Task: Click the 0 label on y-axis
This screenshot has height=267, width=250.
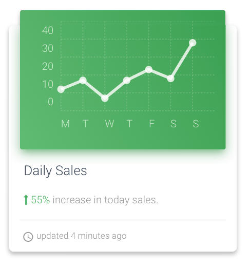Action: pos(50,102)
